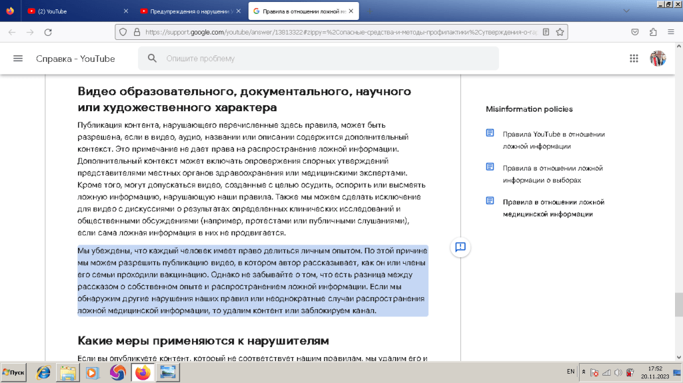Open the Help Center main menu hamburger
Viewport: 683px width, 383px height.
click(x=18, y=59)
